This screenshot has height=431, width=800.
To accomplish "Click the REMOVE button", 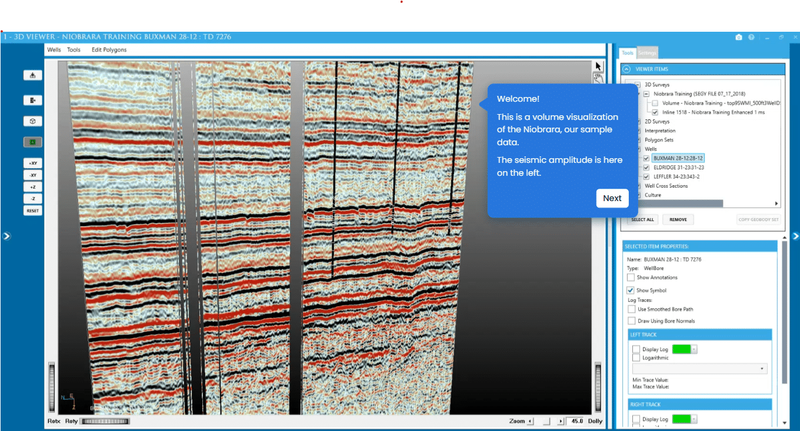I will [x=678, y=219].
